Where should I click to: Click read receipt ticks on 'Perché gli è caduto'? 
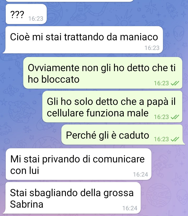pos(175,139)
